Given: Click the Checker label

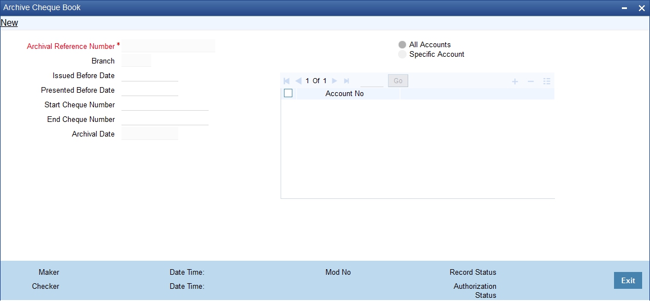Looking at the screenshot, I should (46, 286).
